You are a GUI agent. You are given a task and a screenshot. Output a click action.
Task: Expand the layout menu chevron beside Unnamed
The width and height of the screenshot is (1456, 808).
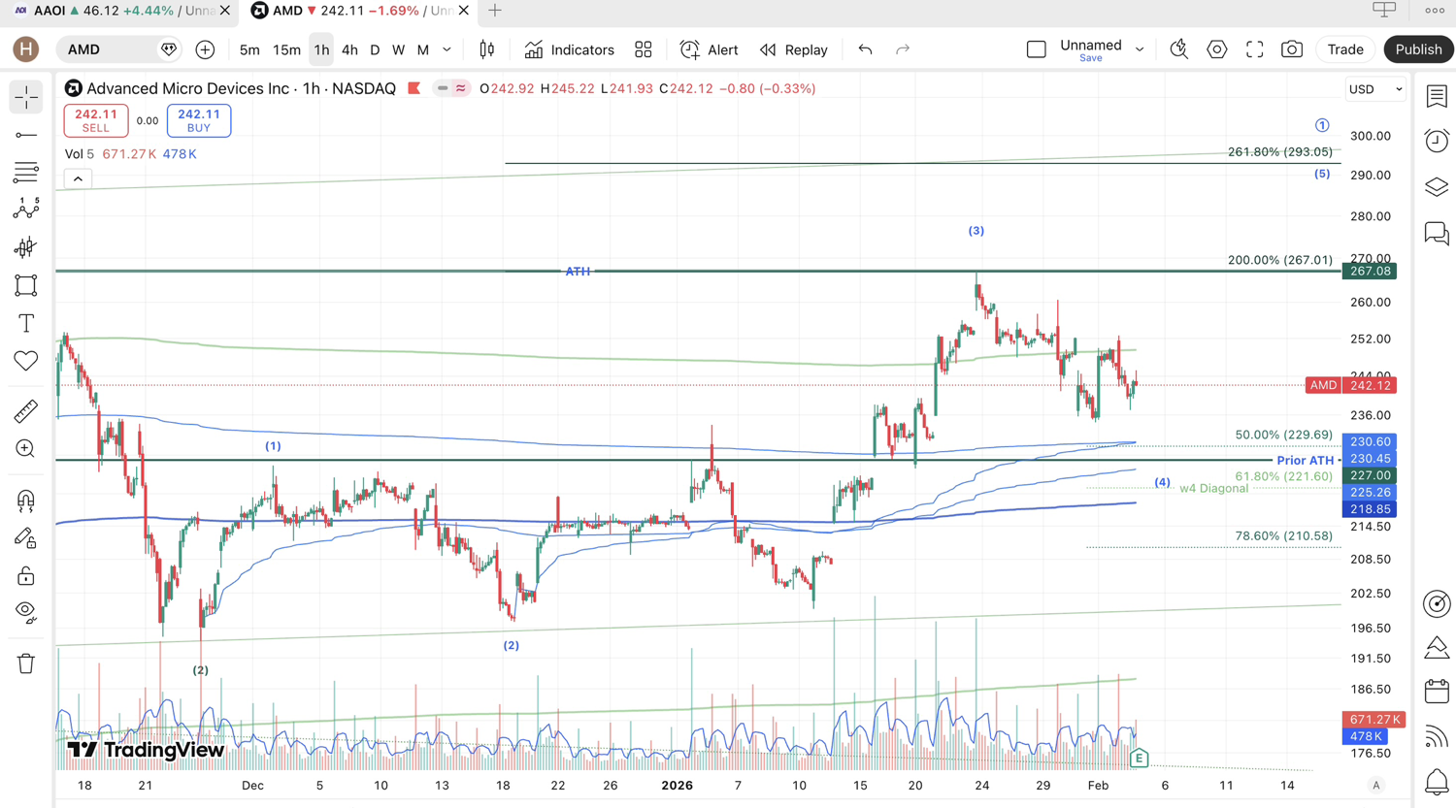tap(1140, 49)
